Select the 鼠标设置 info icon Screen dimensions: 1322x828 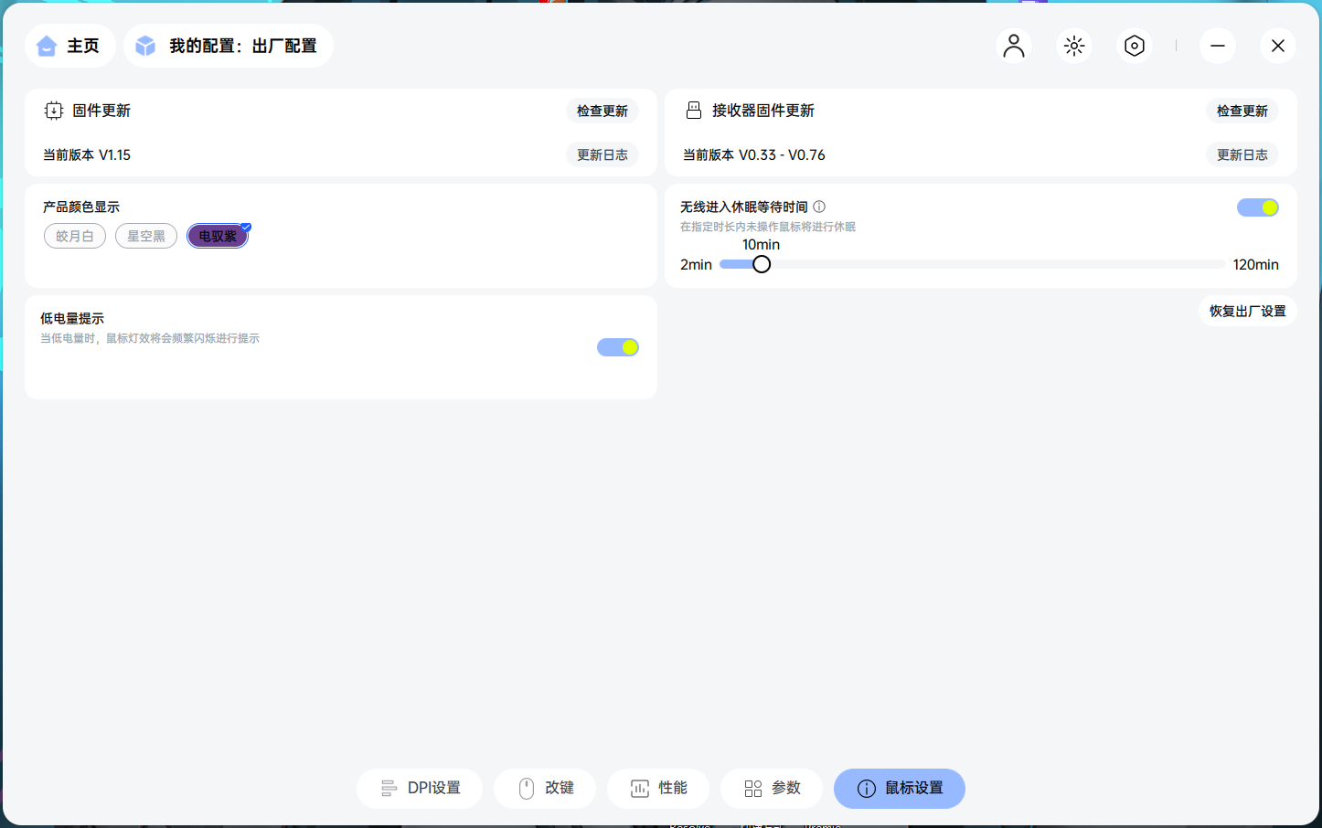[x=867, y=789]
